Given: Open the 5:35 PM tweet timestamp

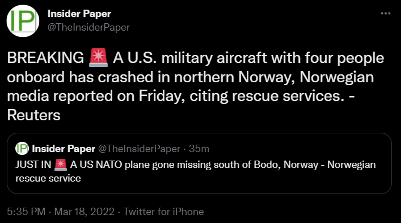Looking at the screenshot, I should [x=26, y=212].
